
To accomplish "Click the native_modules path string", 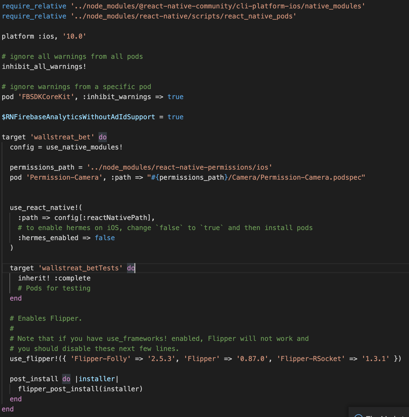I will tap(218, 6).
